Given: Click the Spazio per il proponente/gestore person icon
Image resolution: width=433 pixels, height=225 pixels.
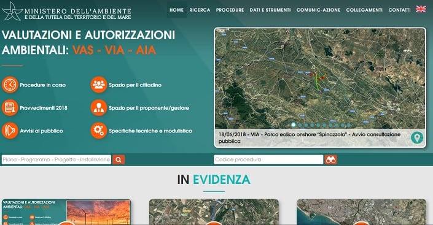Looking at the screenshot, I should tap(99, 107).
